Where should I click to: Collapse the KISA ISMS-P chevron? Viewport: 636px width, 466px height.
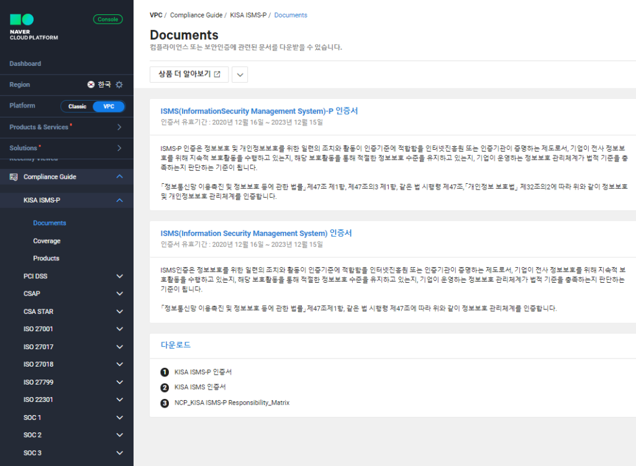(120, 200)
